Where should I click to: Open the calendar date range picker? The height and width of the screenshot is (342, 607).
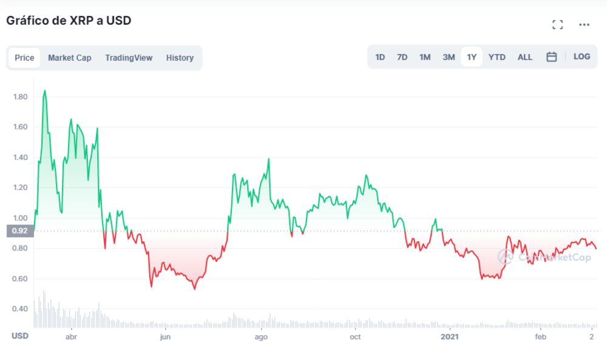pyautogui.click(x=552, y=57)
